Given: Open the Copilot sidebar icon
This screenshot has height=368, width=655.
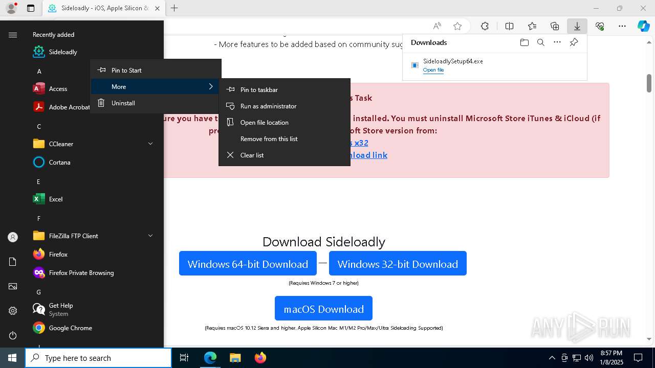Looking at the screenshot, I should (643, 26).
